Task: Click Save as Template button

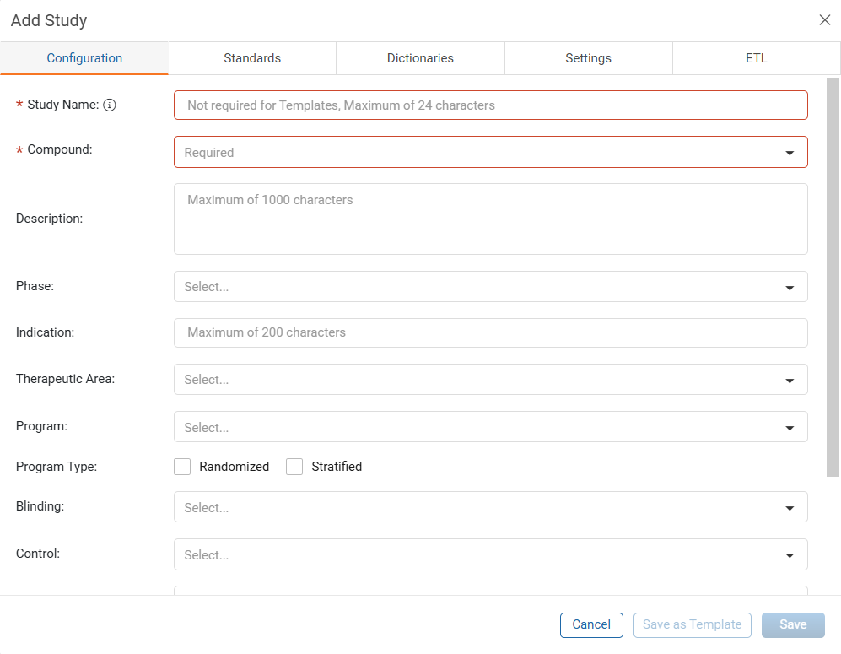Action: point(692,625)
